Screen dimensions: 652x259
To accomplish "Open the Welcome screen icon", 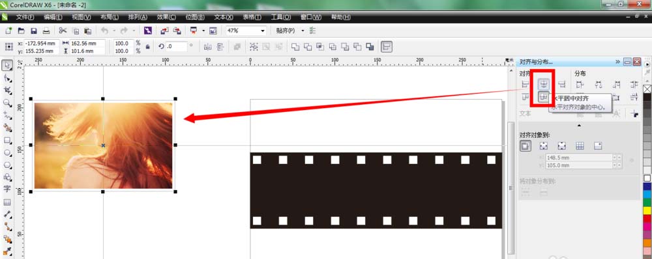I will 213,31.
